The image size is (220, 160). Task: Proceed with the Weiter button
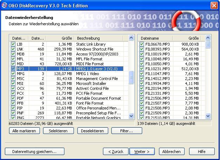(x=142, y=152)
